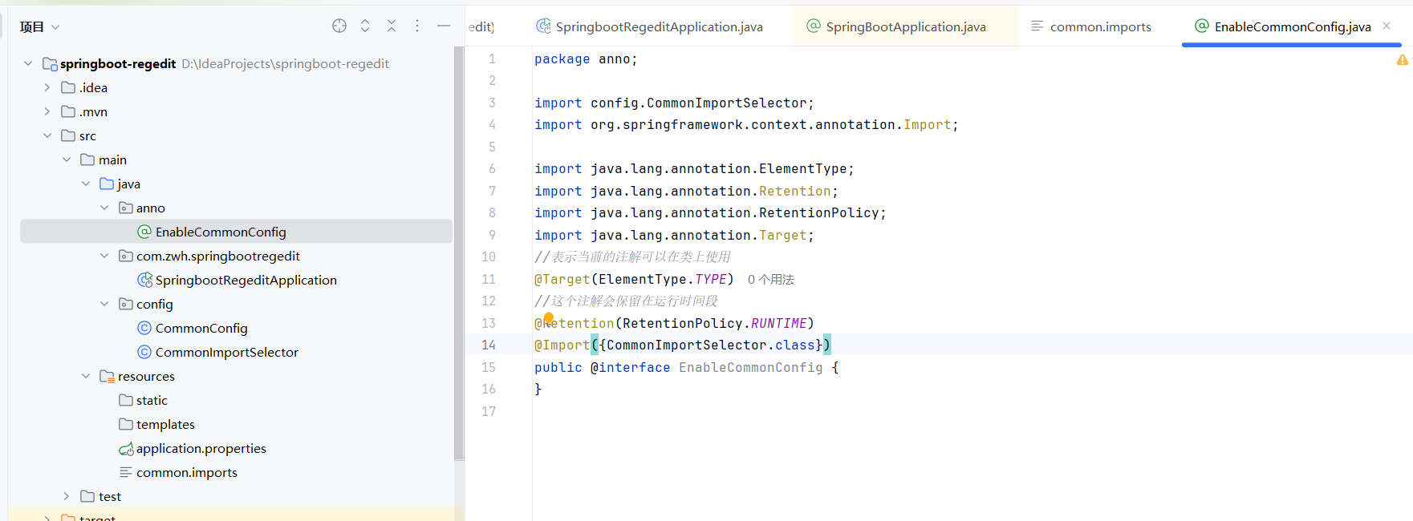
Task: Click the src folder icon
Action: (68, 135)
